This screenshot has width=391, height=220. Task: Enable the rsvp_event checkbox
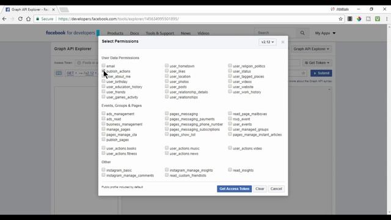230,119
